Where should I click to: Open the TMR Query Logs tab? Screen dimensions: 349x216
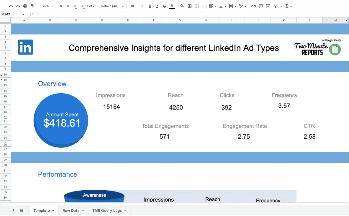pos(107,211)
